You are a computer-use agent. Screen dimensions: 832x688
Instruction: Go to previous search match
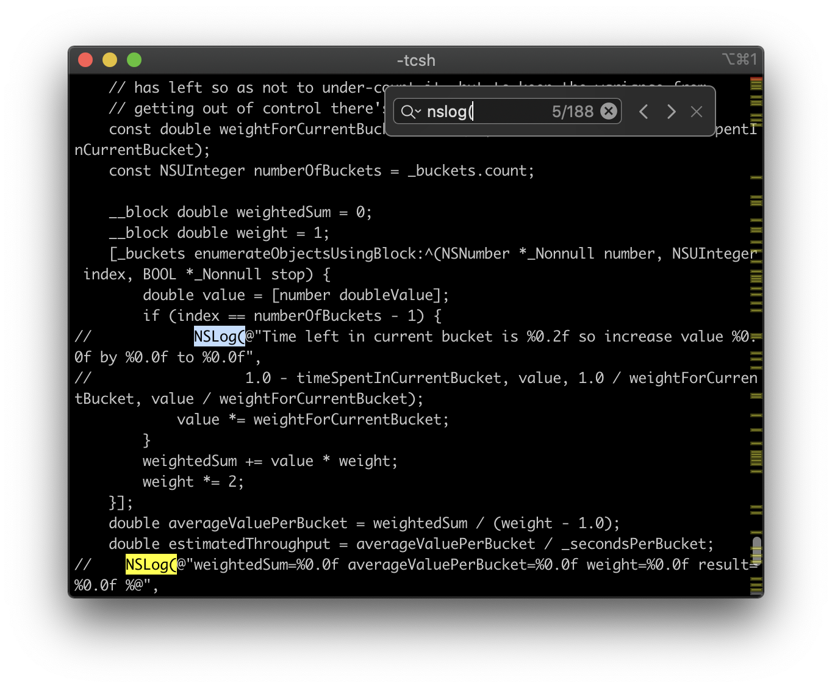[643, 112]
